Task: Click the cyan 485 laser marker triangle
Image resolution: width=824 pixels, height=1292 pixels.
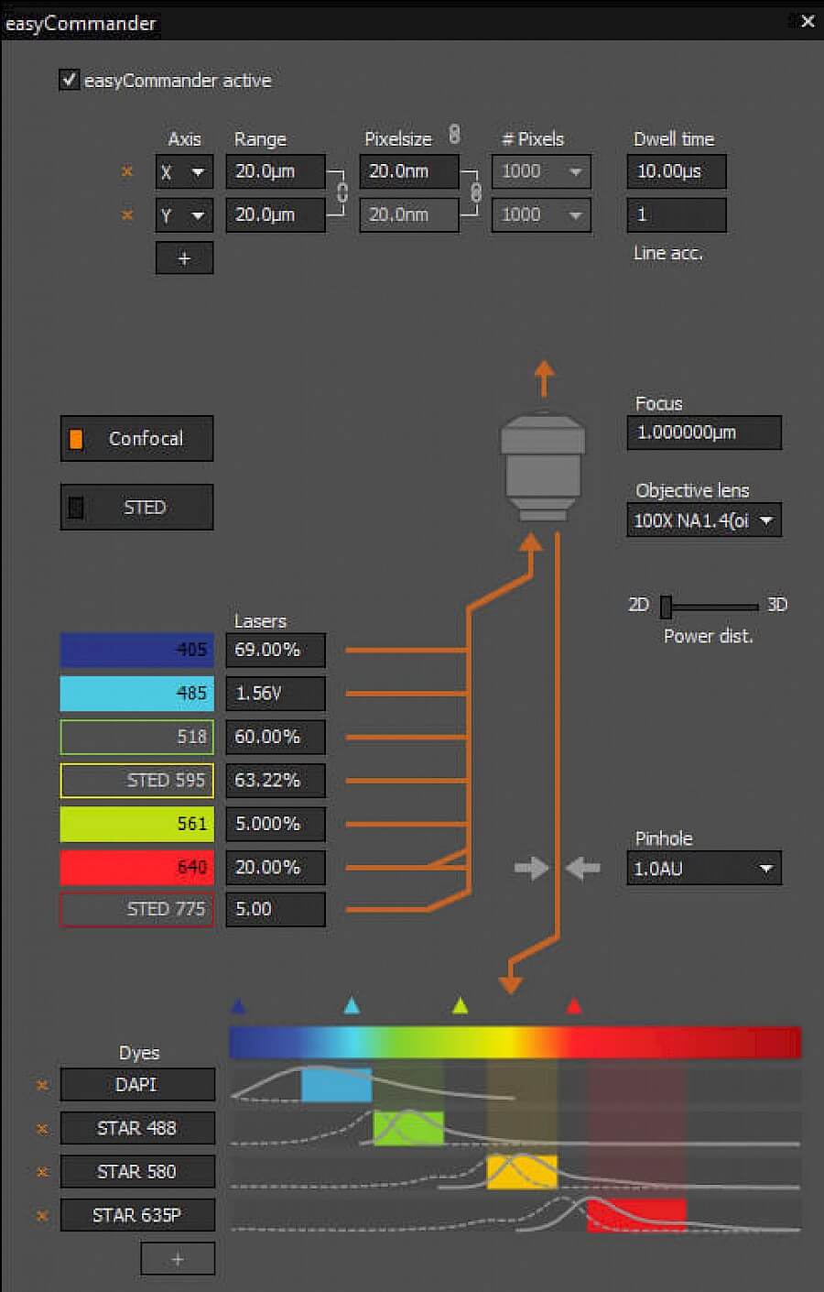Action: coord(352,1006)
